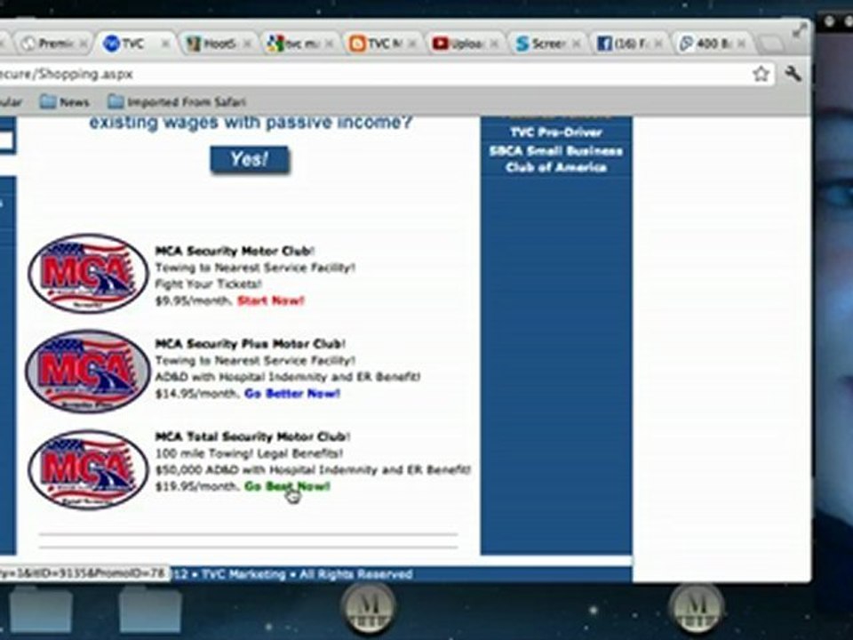Click the 'Fight Your Tickets!' text line
Viewport: 853px width, 640px height.
pos(208,284)
